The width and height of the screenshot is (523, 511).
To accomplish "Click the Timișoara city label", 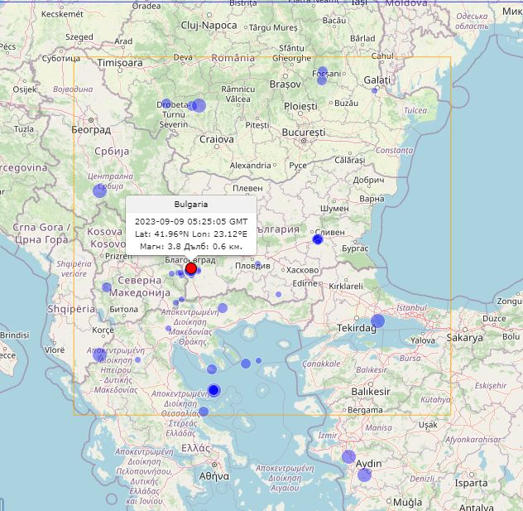I will pyautogui.click(x=120, y=63).
